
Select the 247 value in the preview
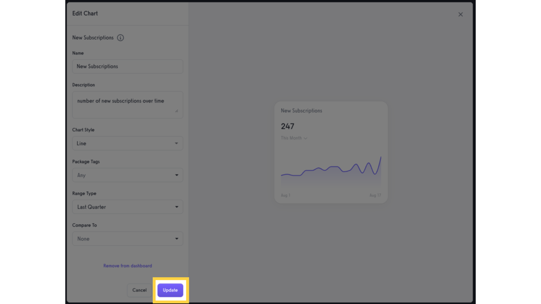click(x=288, y=126)
